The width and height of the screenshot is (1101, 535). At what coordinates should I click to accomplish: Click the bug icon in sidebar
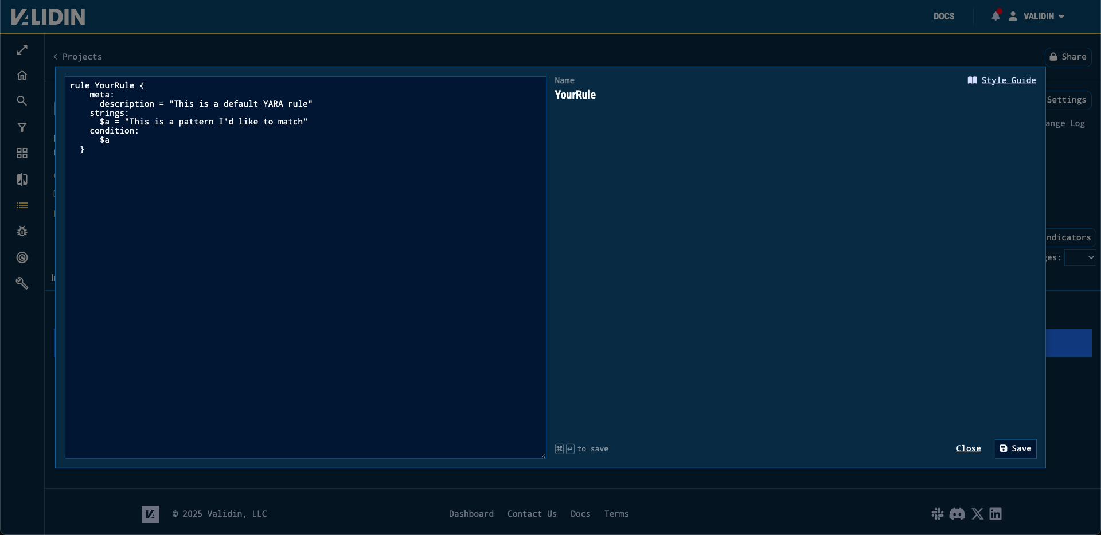[22, 231]
